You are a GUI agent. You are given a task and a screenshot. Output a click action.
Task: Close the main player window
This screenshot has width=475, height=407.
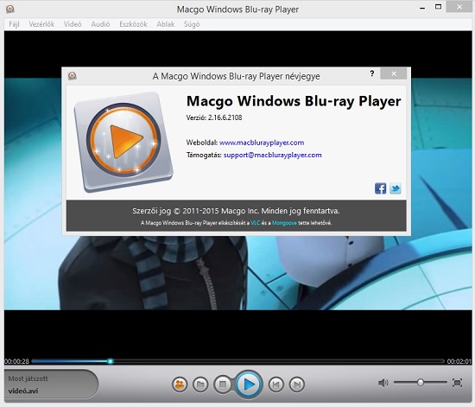[459, 7]
